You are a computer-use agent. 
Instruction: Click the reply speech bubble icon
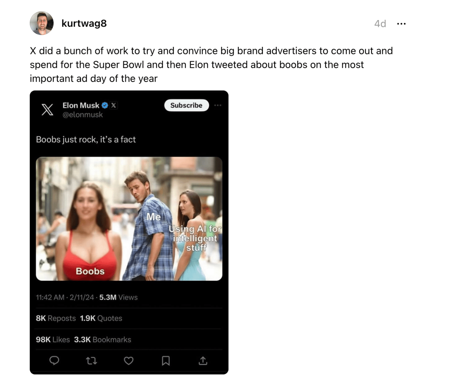click(x=54, y=361)
